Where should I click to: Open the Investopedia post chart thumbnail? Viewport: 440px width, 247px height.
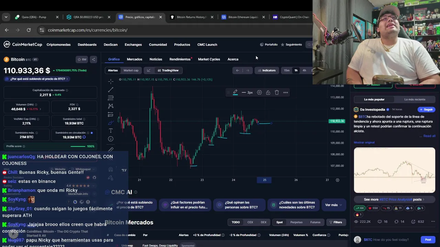[x=395, y=170]
